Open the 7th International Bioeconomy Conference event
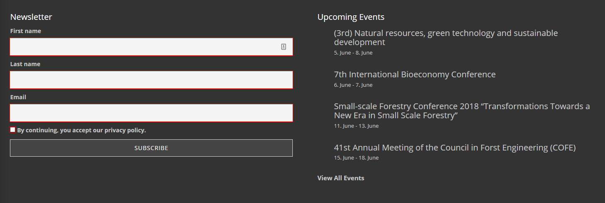 tap(415, 74)
